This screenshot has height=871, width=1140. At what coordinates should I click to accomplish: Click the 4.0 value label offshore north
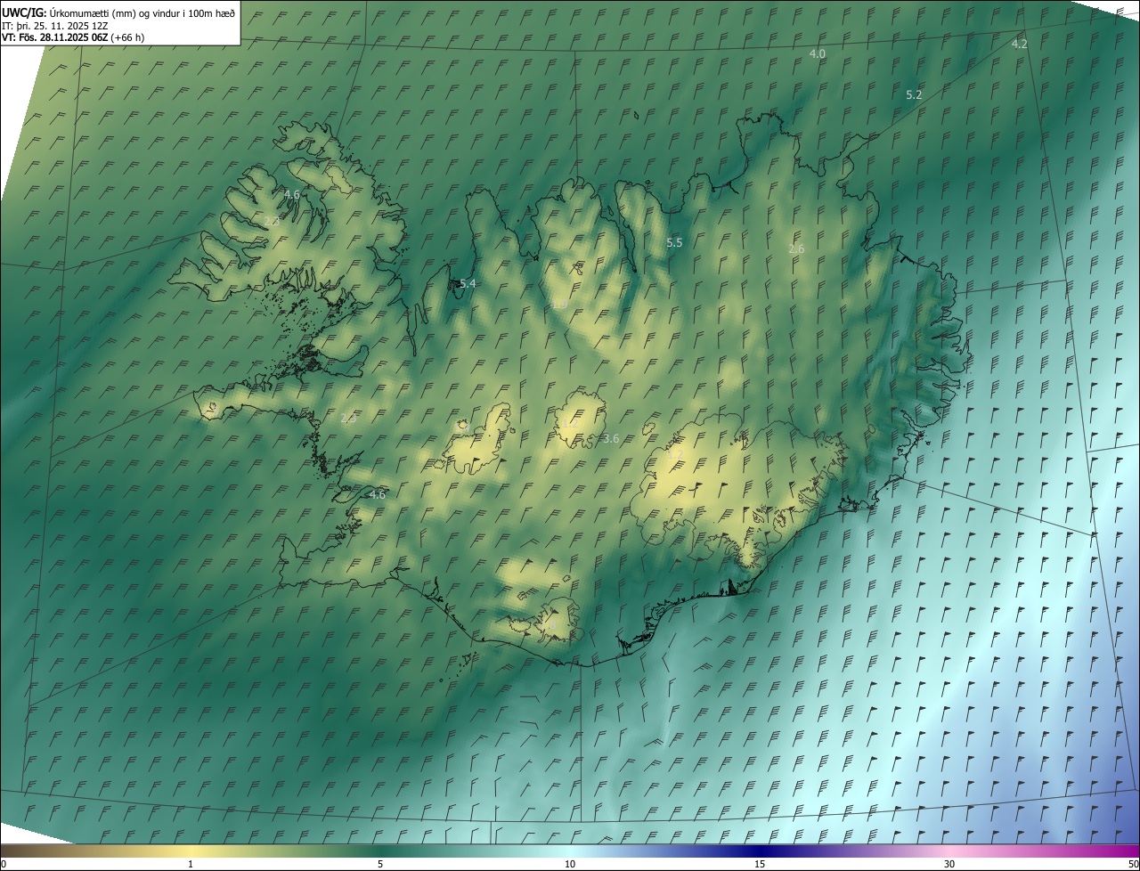(817, 54)
